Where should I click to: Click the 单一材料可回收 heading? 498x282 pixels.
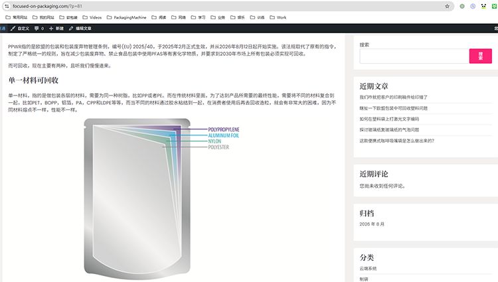[33, 80]
